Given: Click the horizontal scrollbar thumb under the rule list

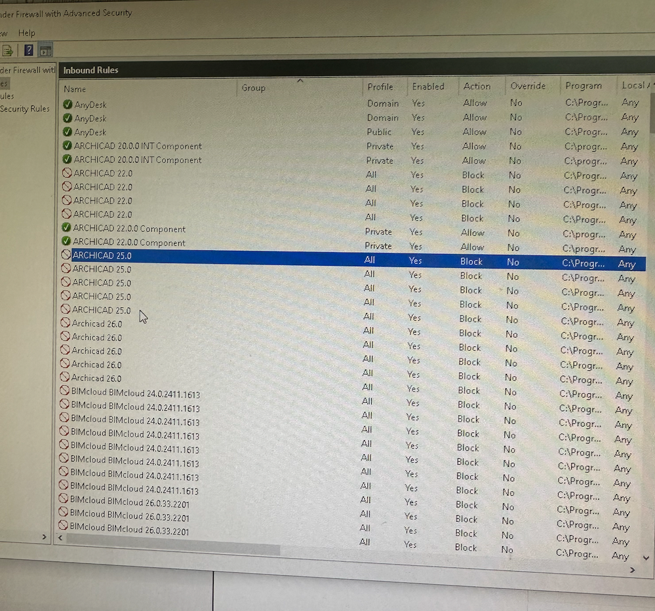Looking at the screenshot, I should tap(173, 544).
